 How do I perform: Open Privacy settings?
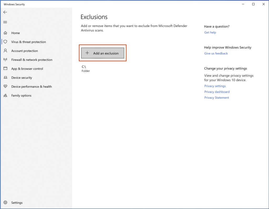(x=215, y=86)
